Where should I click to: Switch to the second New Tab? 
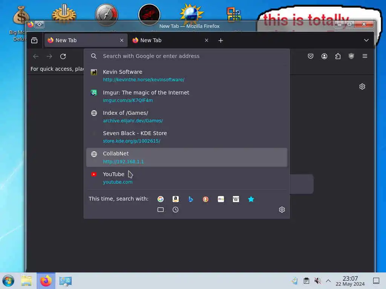[171, 40]
